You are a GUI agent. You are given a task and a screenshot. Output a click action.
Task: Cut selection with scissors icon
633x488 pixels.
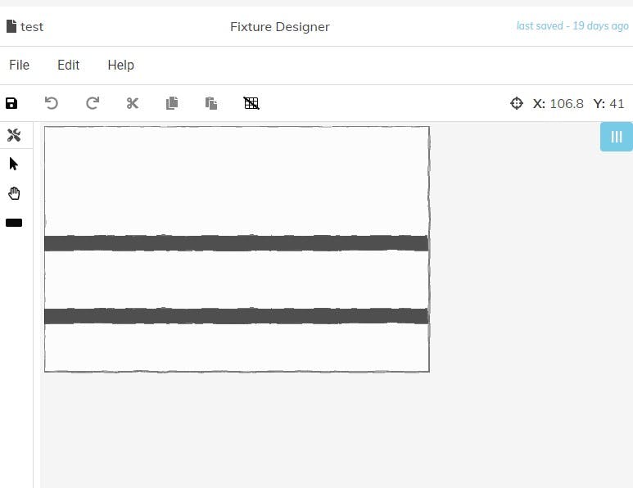pyautogui.click(x=132, y=103)
